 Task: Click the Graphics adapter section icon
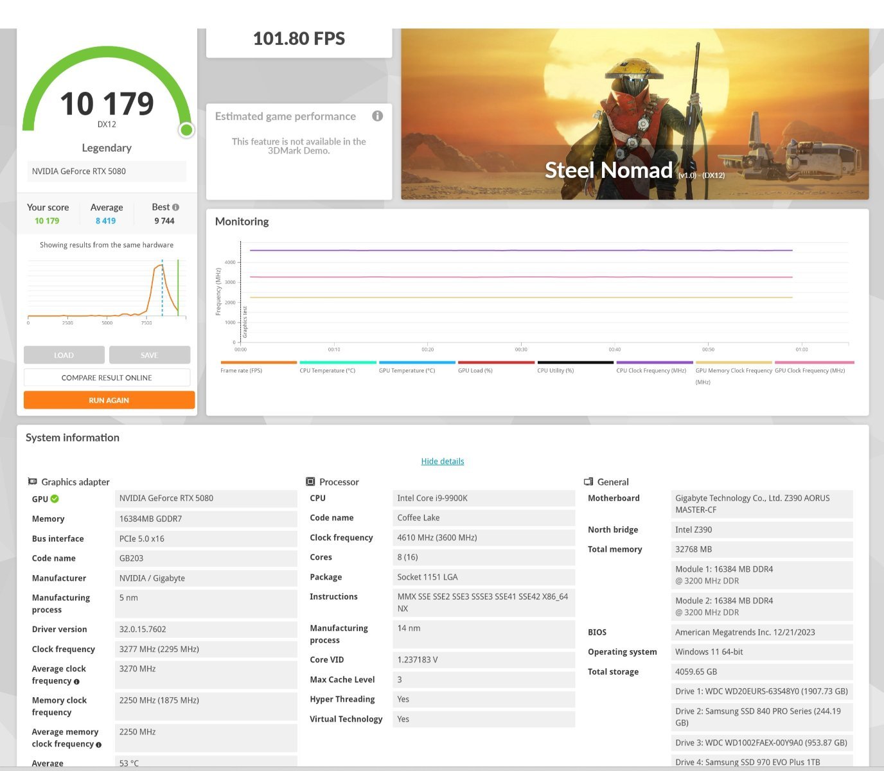click(32, 481)
